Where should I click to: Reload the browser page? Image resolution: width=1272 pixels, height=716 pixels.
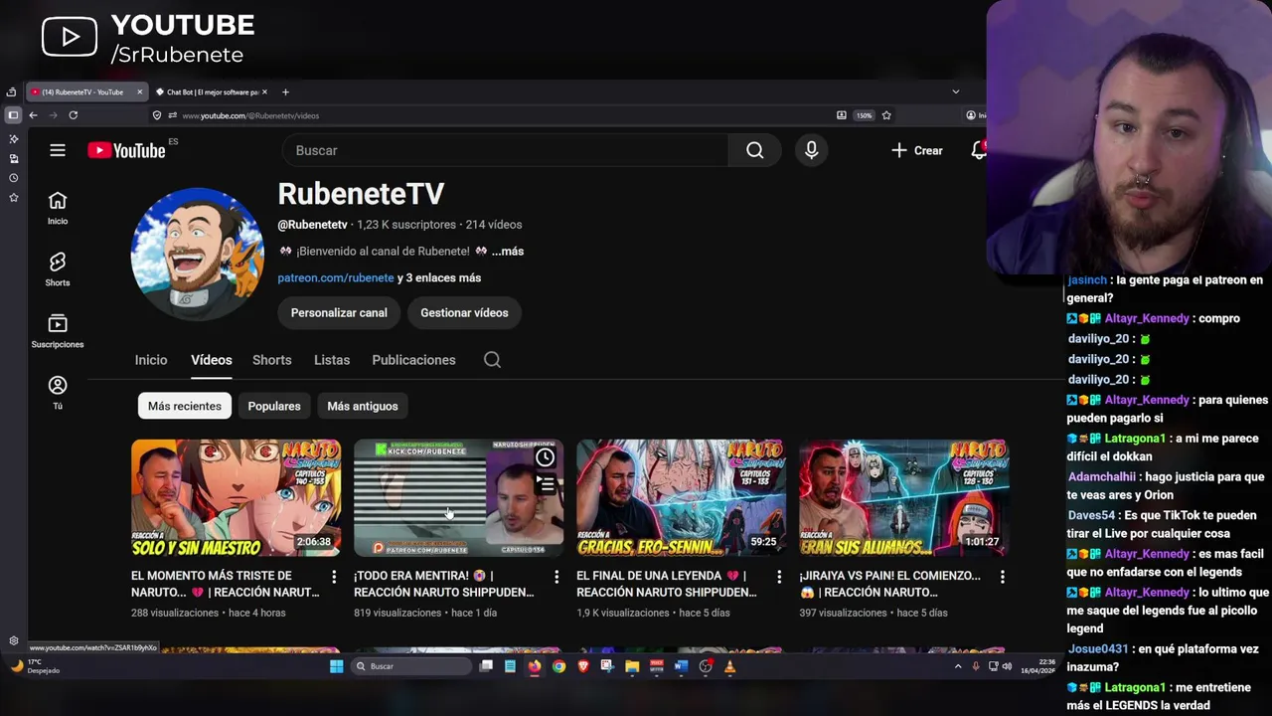(73, 115)
